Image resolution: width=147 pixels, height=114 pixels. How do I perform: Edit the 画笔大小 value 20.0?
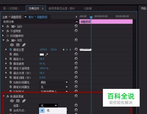(x=42, y=59)
